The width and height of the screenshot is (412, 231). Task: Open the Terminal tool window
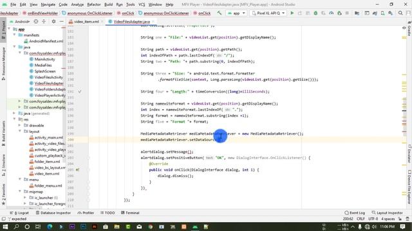[x=130, y=213]
